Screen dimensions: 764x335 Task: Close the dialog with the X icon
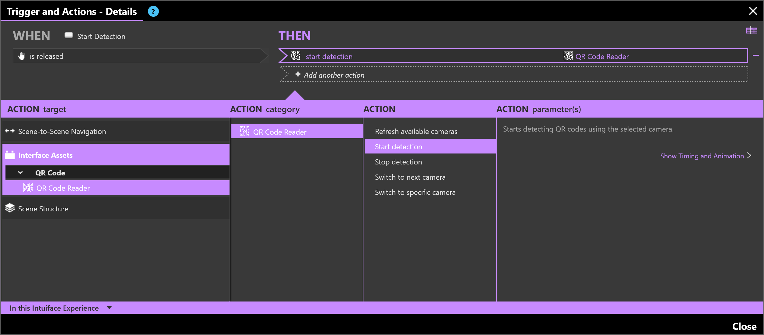click(753, 11)
